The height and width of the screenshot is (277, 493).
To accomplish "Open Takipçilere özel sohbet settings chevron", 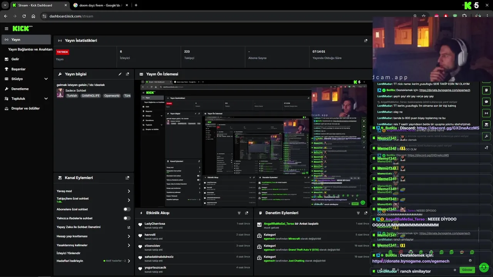I will [x=129, y=200].
